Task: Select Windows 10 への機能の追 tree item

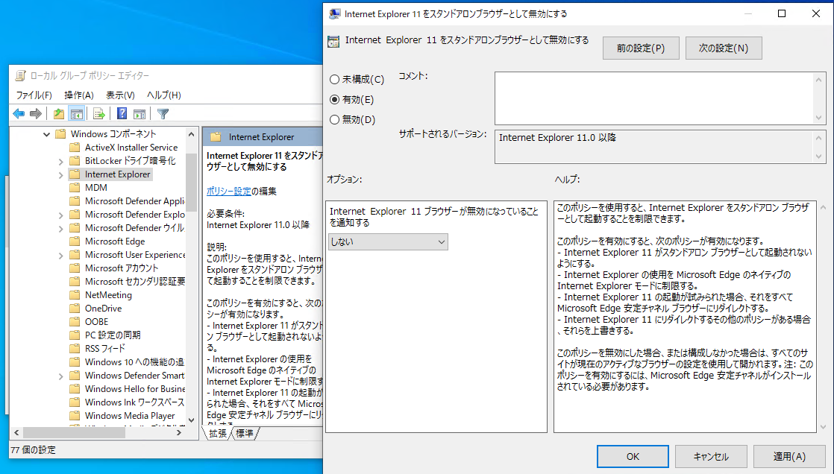Action: coord(134,362)
